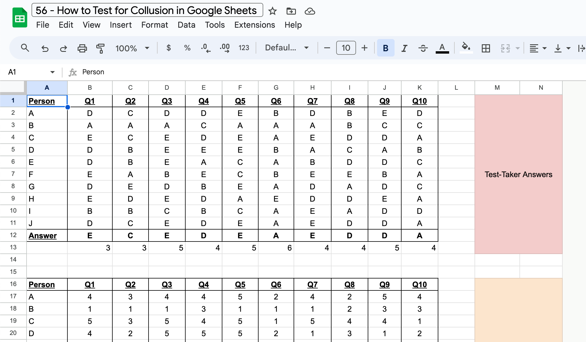Open the Fill color picker
586x342 pixels.
click(x=466, y=48)
